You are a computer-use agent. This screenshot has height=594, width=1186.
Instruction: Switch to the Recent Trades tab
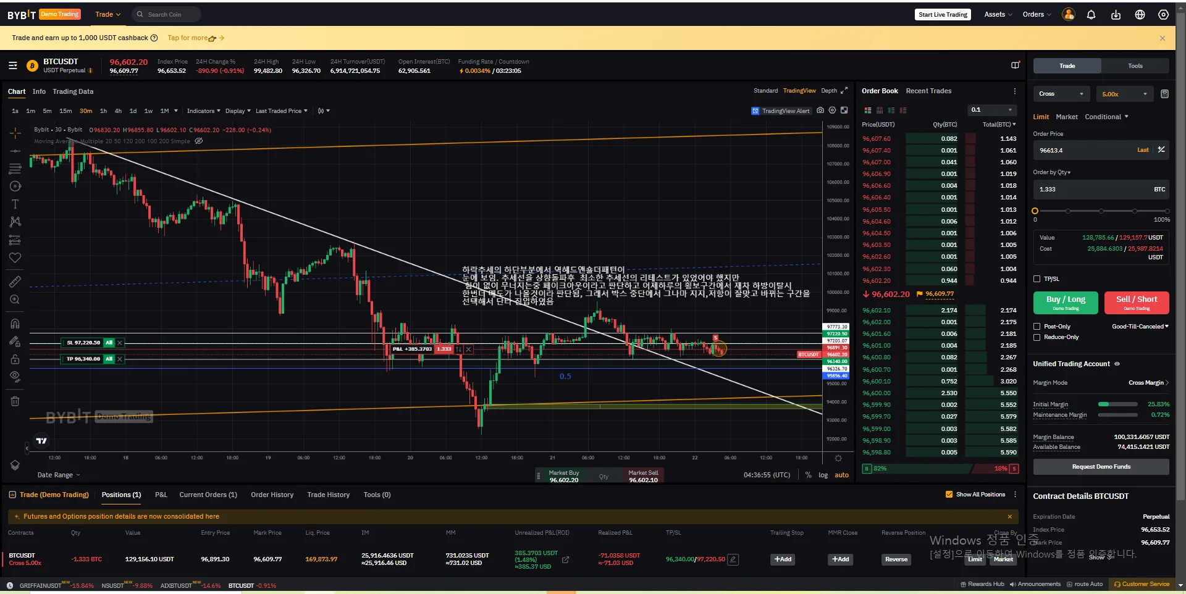[x=928, y=91]
